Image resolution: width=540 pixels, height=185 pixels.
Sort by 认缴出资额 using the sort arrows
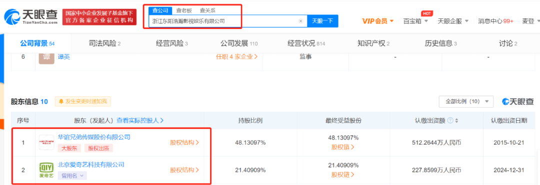pos(456,121)
